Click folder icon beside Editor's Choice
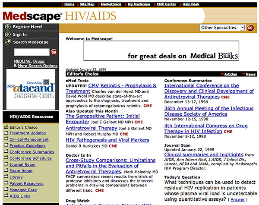 [x=6, y=127]
